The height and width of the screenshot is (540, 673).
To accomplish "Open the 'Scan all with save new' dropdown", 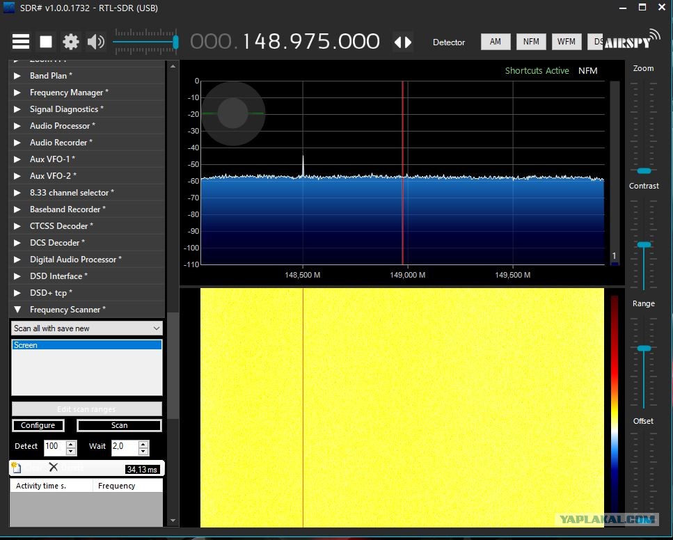I will pos(87,328).
